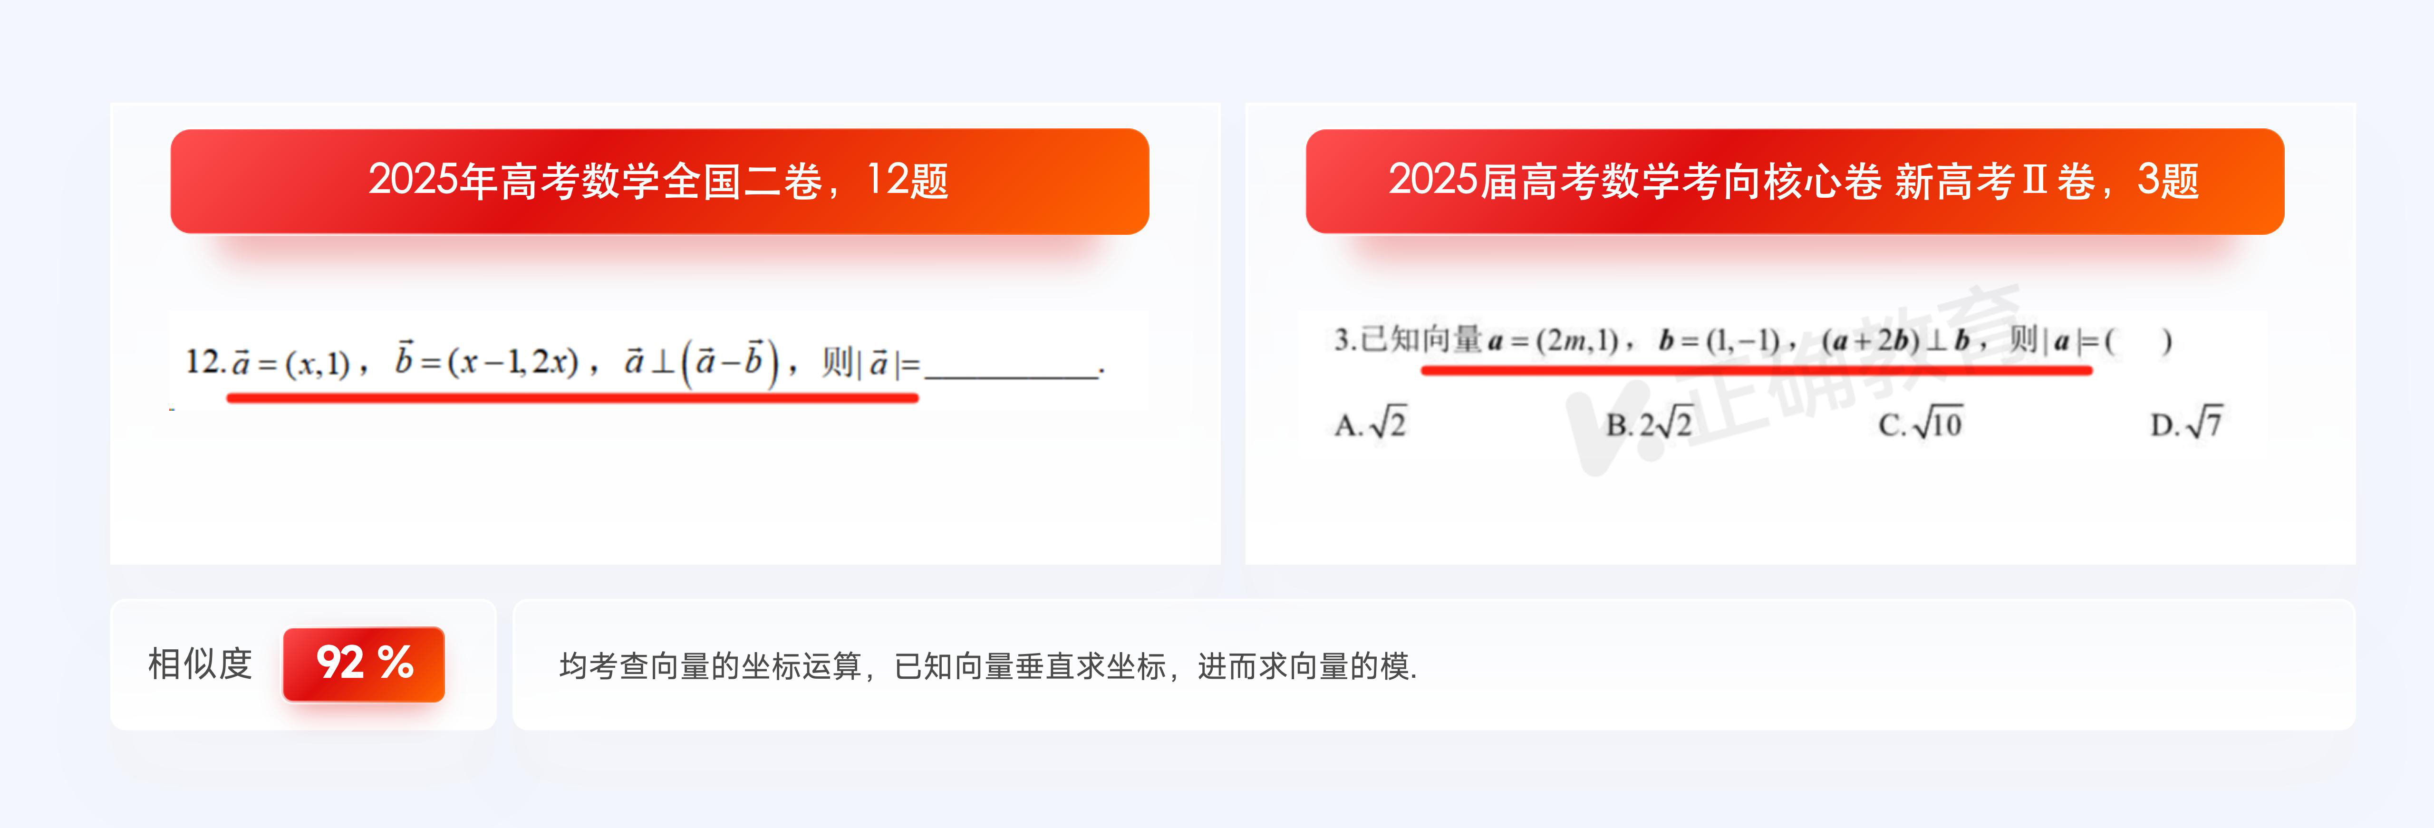The image size is (2434, 828).
Task: Click the 2025届高考数学考向核心卷 3题 banner
Action: click(1794, 181)
